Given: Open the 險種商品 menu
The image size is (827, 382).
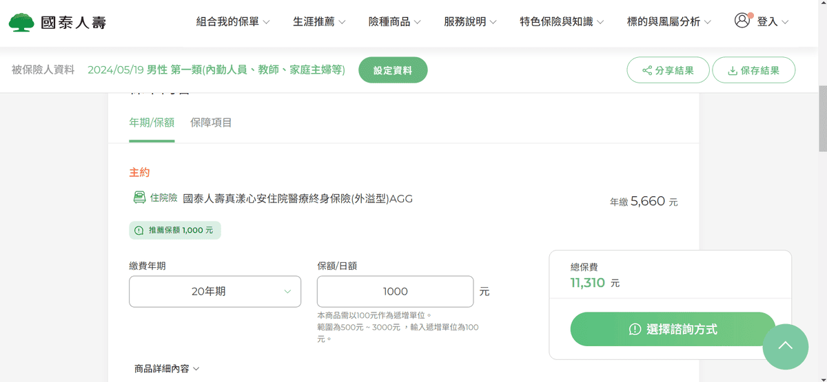Looking at the screenshot, I should pos(395,21).
